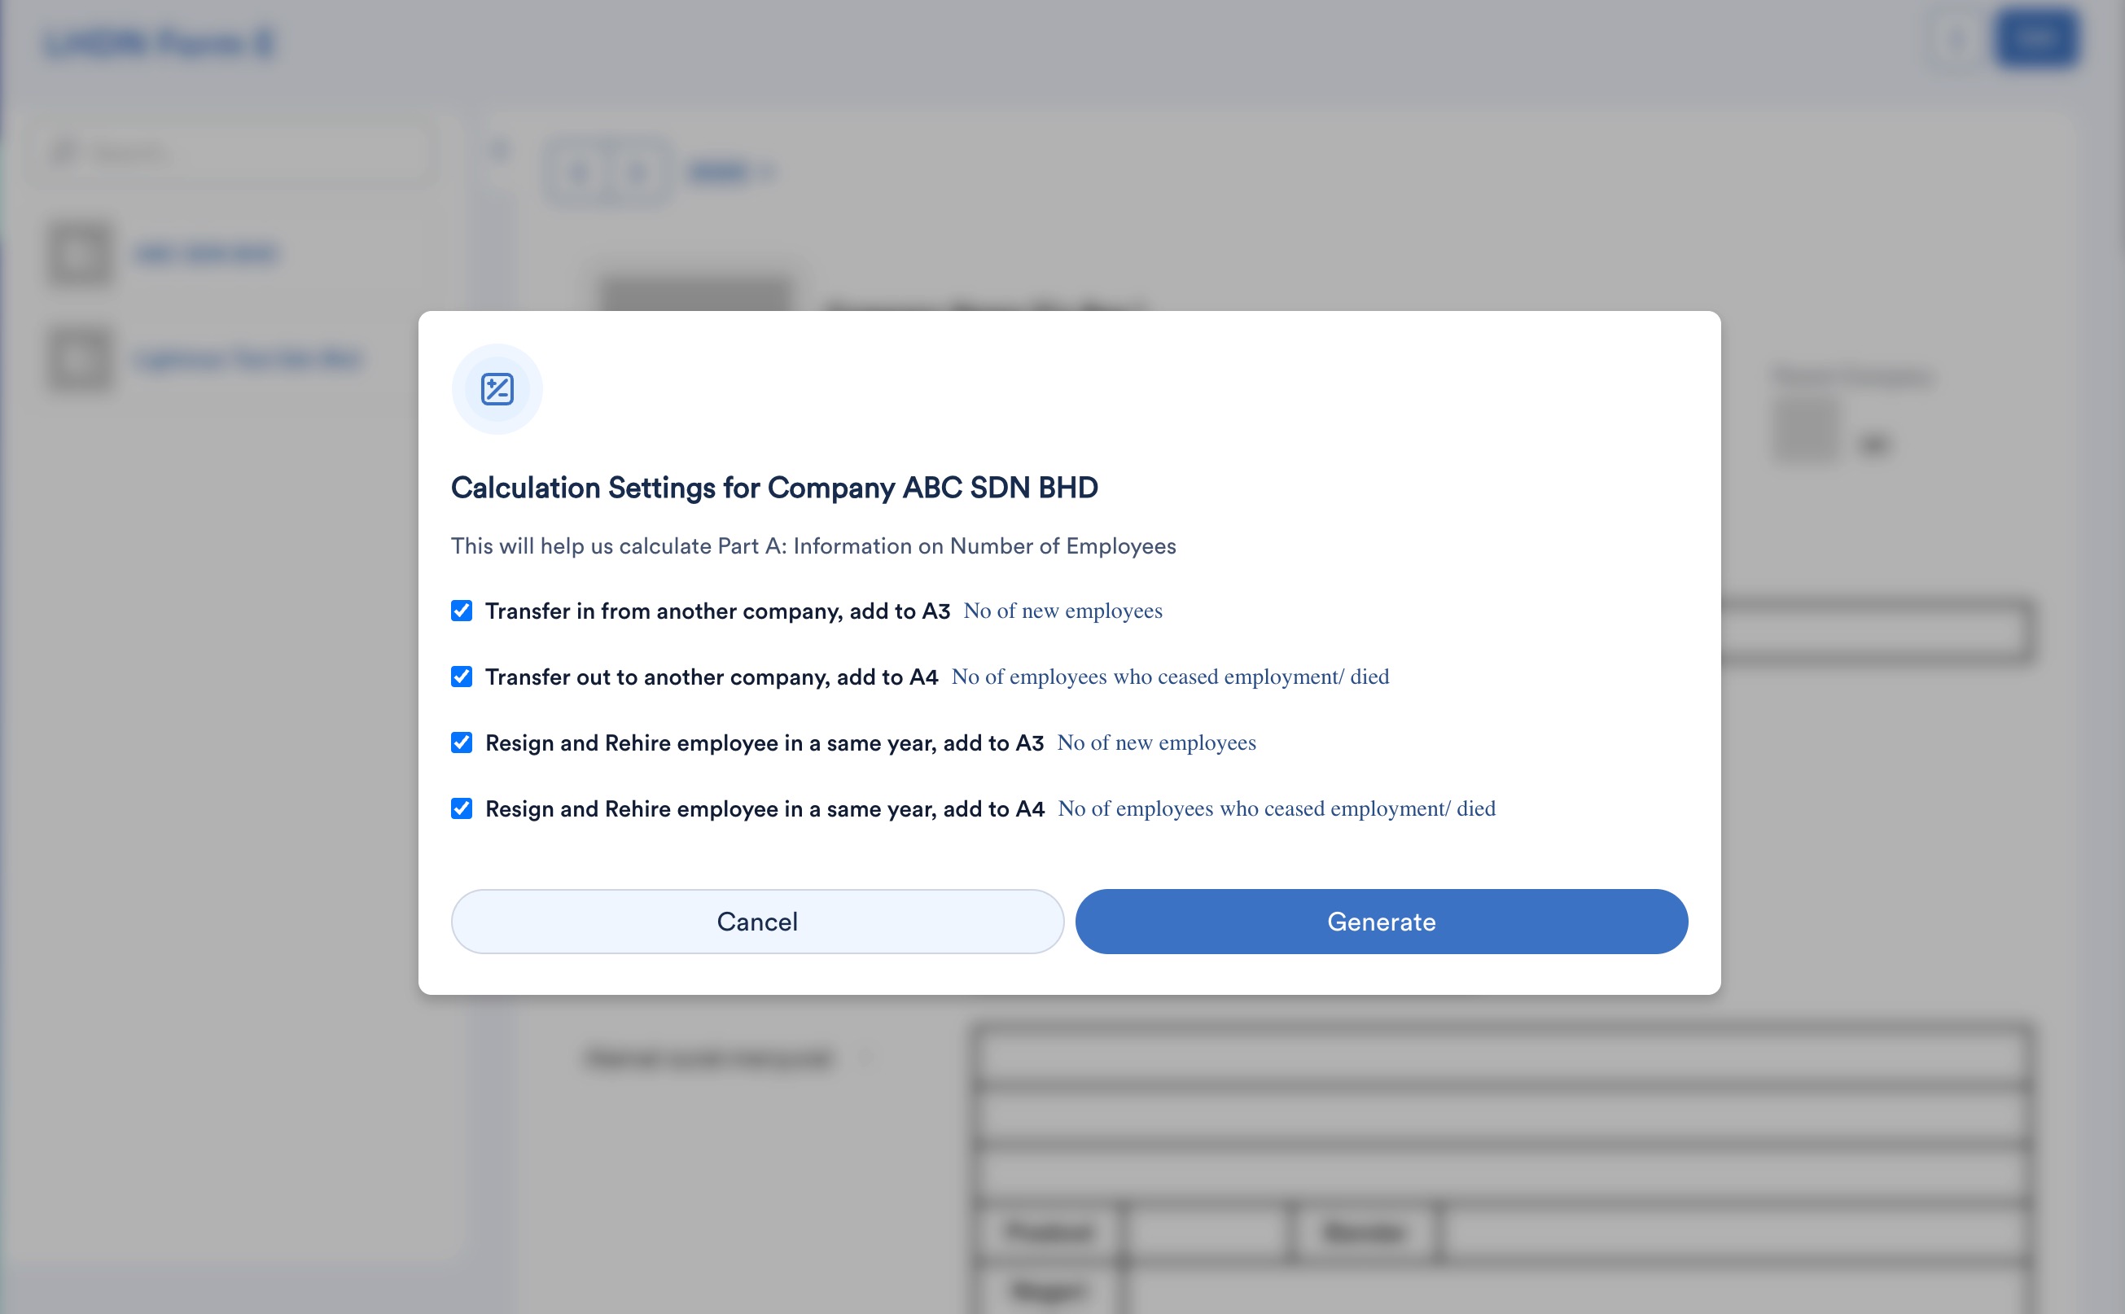The image size is (2125, 1314).
Task: Toggle Resign and Rehire add to A3 checkbox
Action: click(462, 743)
